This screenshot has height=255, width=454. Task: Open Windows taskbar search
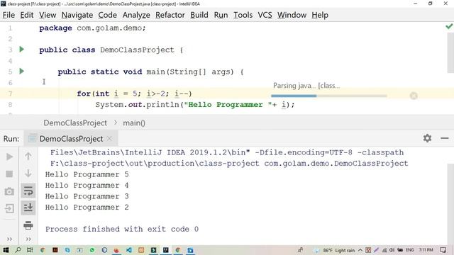click(18, 250)
